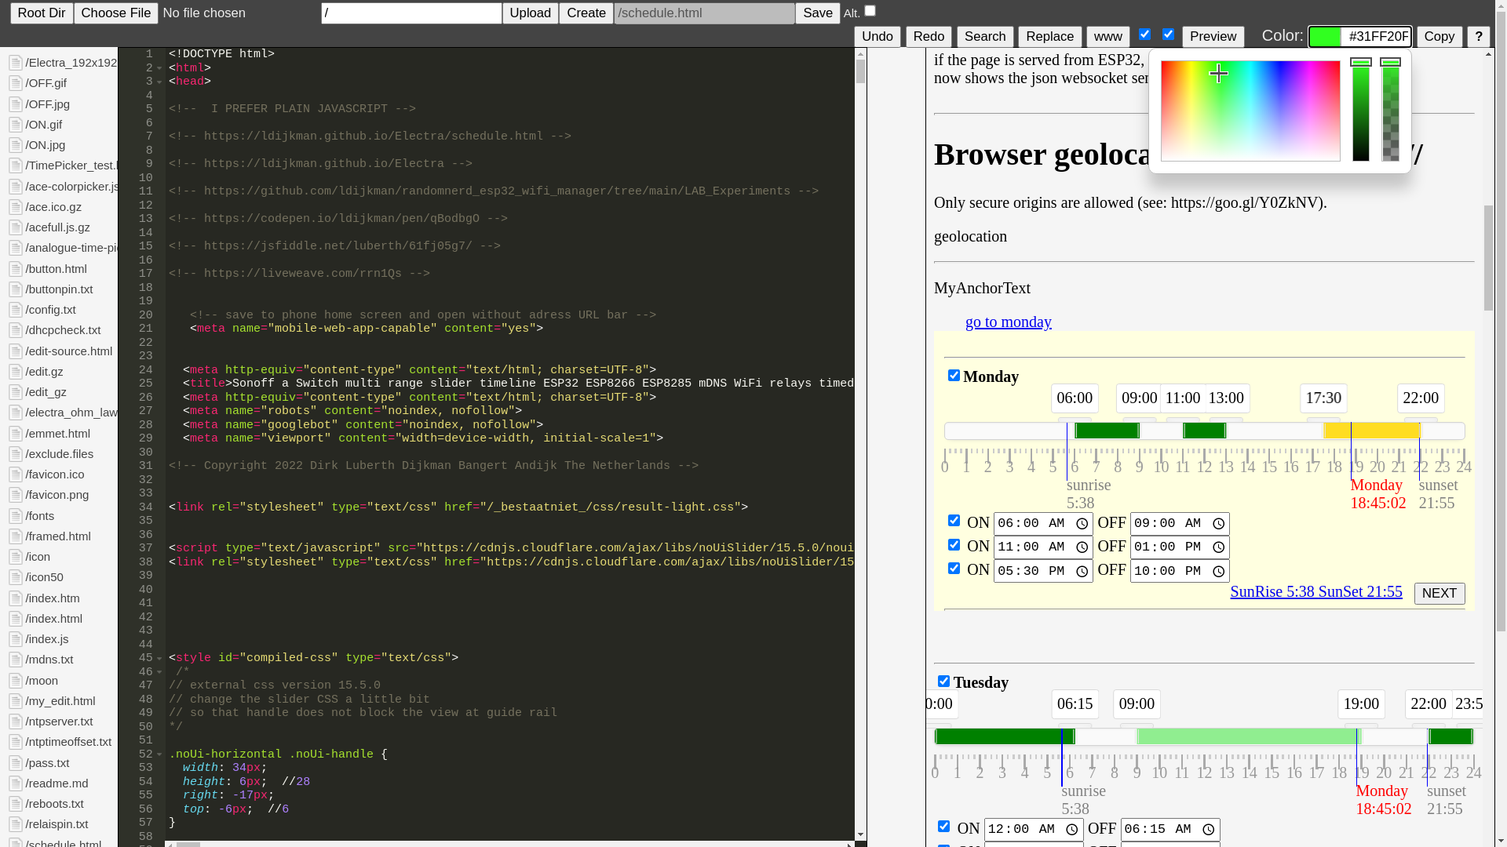Select /edit-source.html from file list

pos(68,351)
